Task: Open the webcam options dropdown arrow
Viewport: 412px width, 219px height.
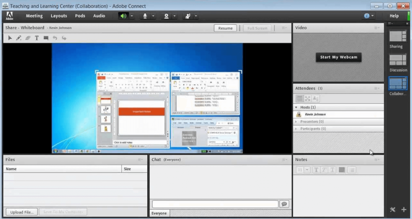Action: [175, 16]
